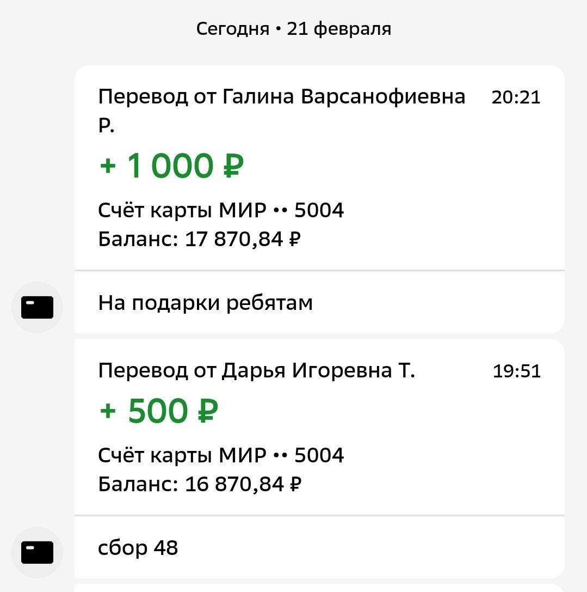Tap balance 17 870,84 ₽ line

(199, 239)
